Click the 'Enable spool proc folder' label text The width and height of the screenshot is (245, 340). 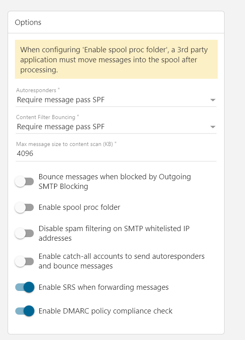point(79,207)
